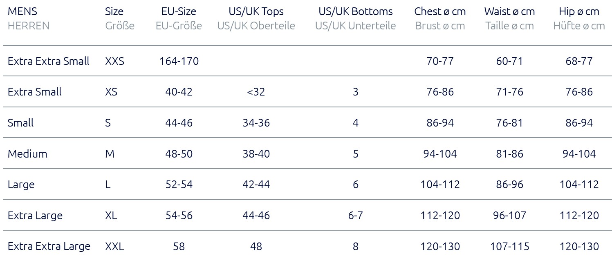Select the Chest ø cm header
Screen dimensions: 612x258
[x=440, y=11]
